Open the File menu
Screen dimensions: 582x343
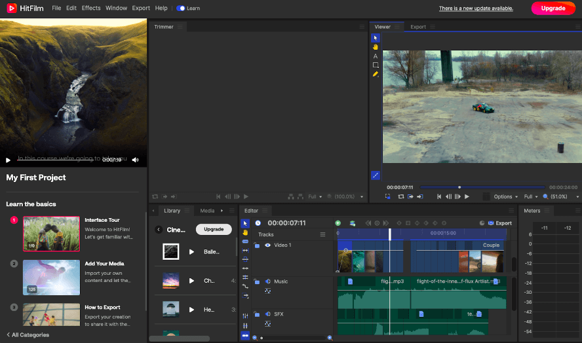pos(56,8)
